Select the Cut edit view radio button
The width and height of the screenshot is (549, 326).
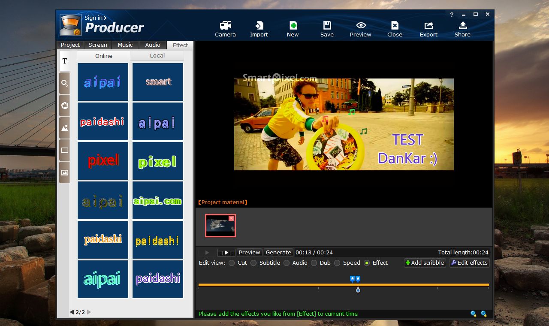[x=232, y=263]
